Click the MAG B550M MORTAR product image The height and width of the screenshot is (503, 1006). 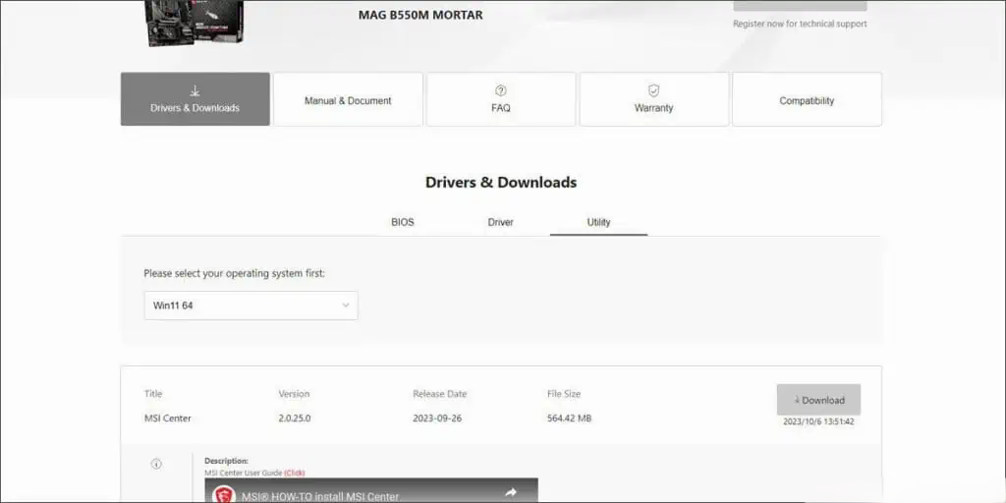click(196, 24)
